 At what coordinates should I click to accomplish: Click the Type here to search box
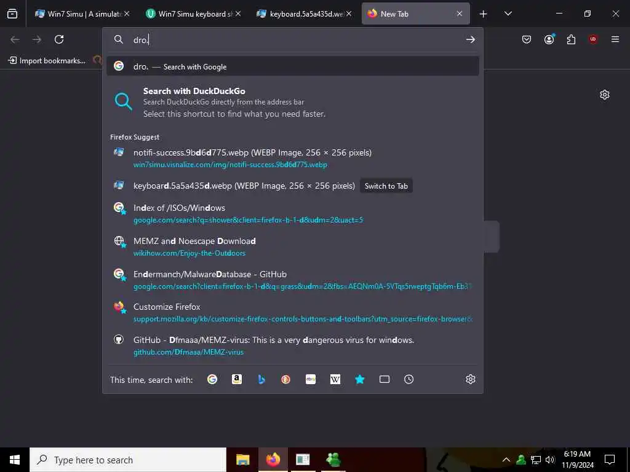pos(128,460)
